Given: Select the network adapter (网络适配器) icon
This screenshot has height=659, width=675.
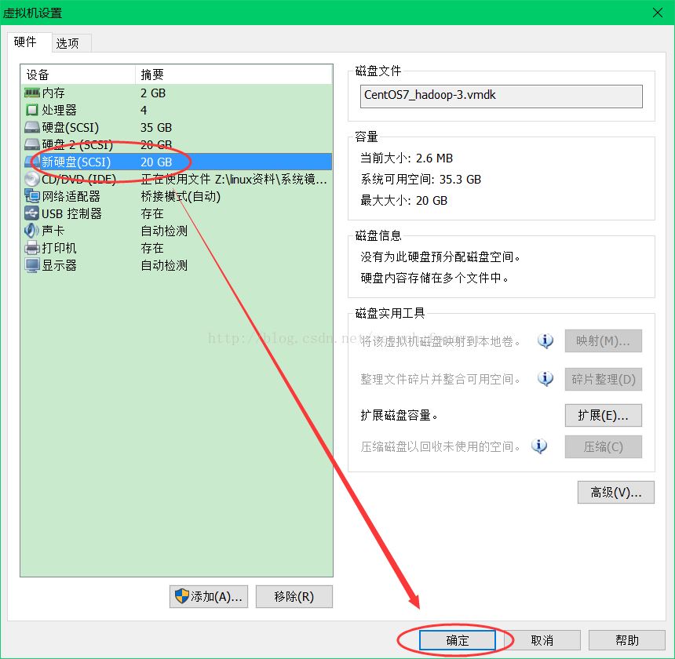Looking at the screenshot, I should point(32,197).
